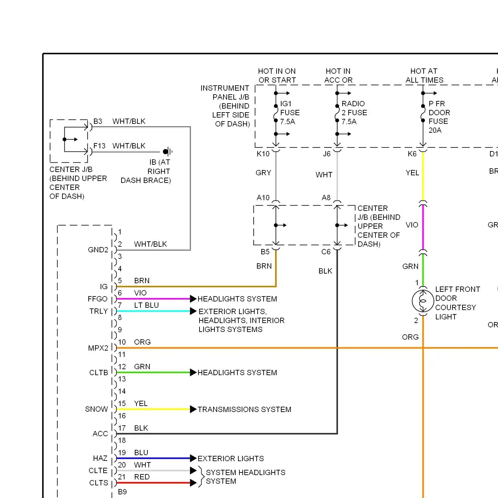The height and width of the screenshot is (498, 498).
Task: Click the arrowhead pointing to TRANSMISSIONS SYSTEM
Action: pyautogui.click(x=193, y=409)
